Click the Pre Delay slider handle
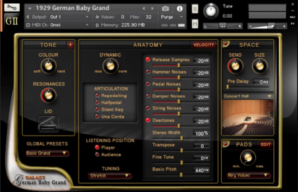 point(228,87)
